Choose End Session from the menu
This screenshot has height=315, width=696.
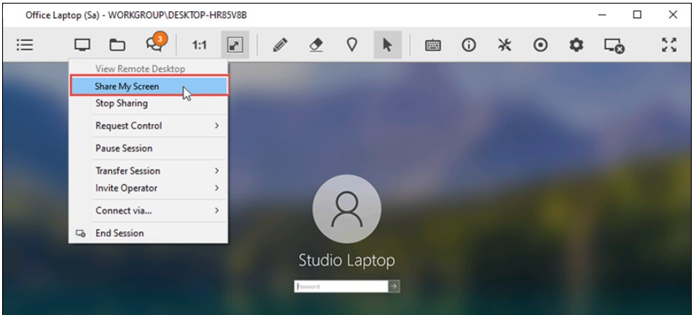(x=149, y=233)
